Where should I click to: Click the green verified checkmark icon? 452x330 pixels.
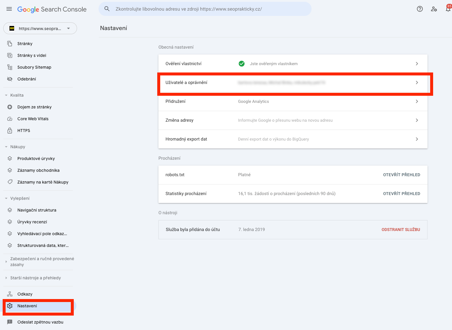pyautogui.click(x=242, y=64)
